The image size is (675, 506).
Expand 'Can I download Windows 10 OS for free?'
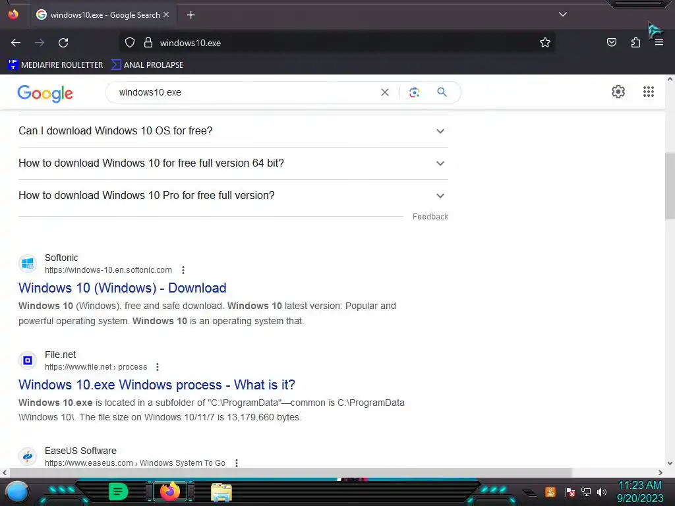(233, 131)
